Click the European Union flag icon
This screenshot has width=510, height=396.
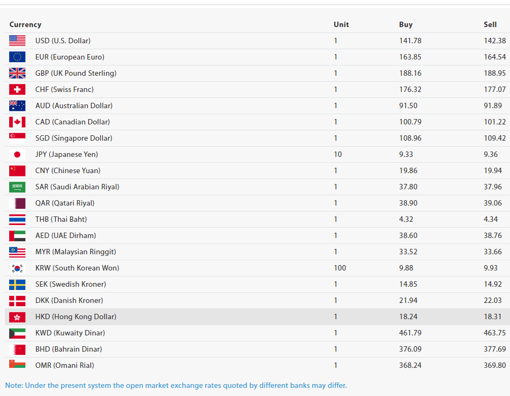[17, 57]
